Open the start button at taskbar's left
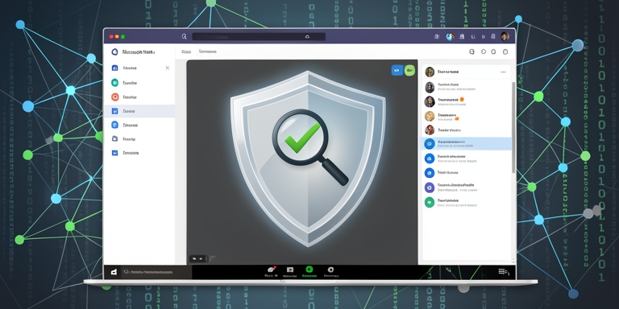This screenshot has height=309, width=619. 114,272
